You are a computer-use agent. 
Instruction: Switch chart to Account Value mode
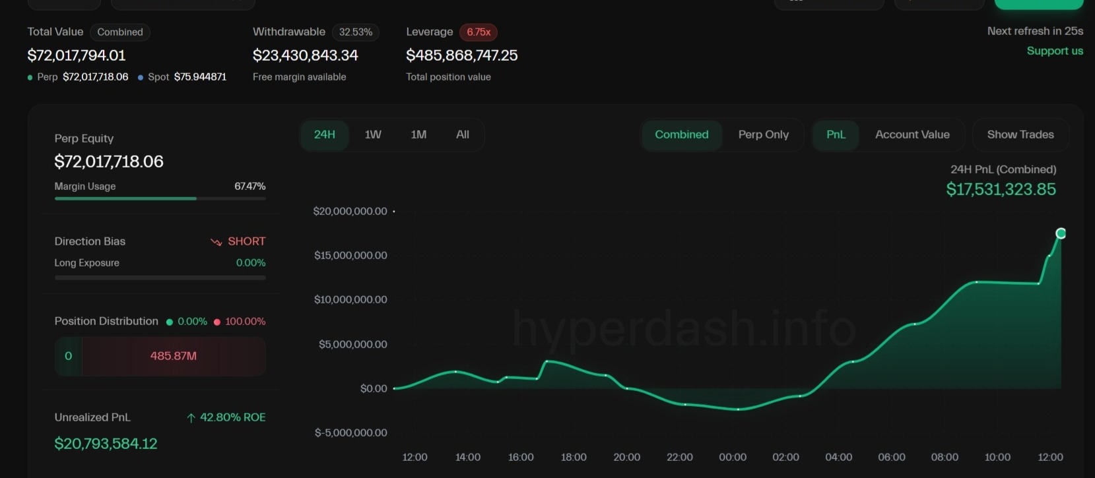click(x=912, y=134)
